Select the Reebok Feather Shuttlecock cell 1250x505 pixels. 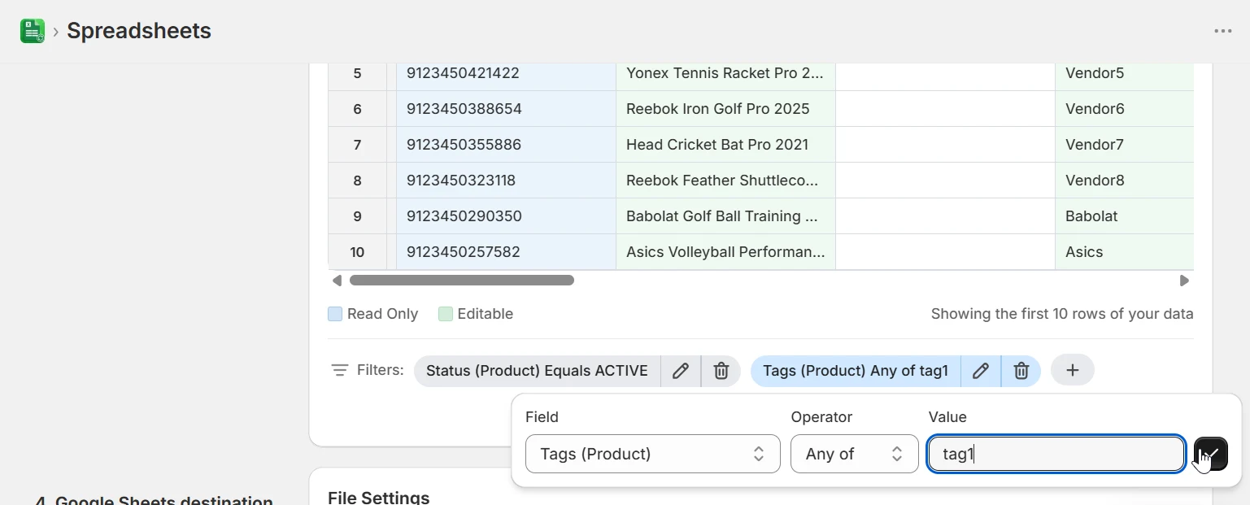(x=725, y=181)
